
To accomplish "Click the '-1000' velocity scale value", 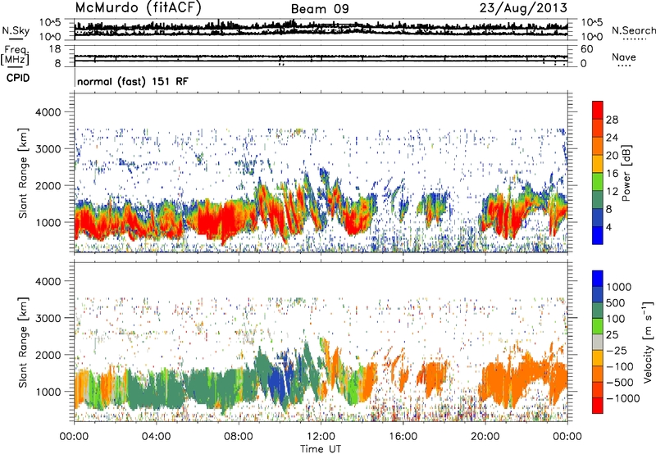I will tap(623, 398).
